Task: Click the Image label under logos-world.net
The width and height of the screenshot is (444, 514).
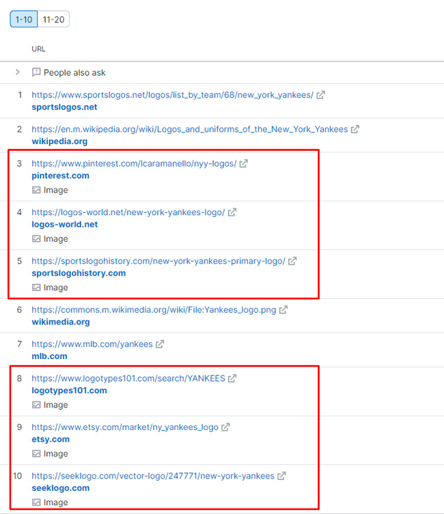Action: pyautogui.click(x=56, y=239)
